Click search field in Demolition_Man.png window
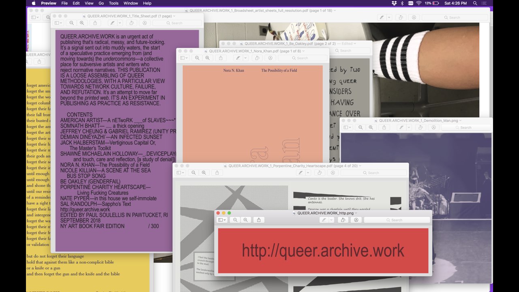 (466, 127)
